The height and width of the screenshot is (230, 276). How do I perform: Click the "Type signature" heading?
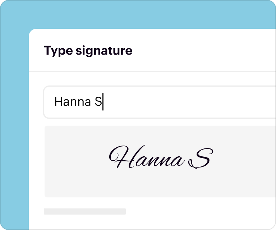coord(88,51)
